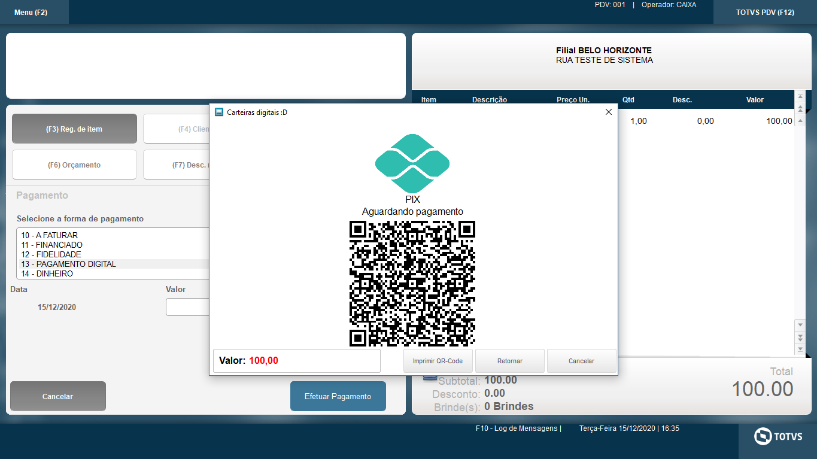Click the partially hidden (F7) Desc. button

[176, 165]
